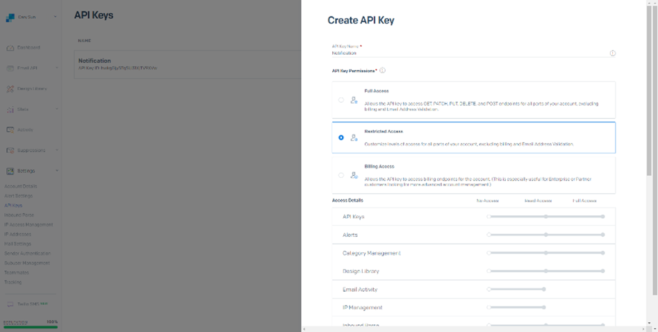
Task: Open IP Access Management menu item
Action: pyautogui.click(x=28, y=225)
